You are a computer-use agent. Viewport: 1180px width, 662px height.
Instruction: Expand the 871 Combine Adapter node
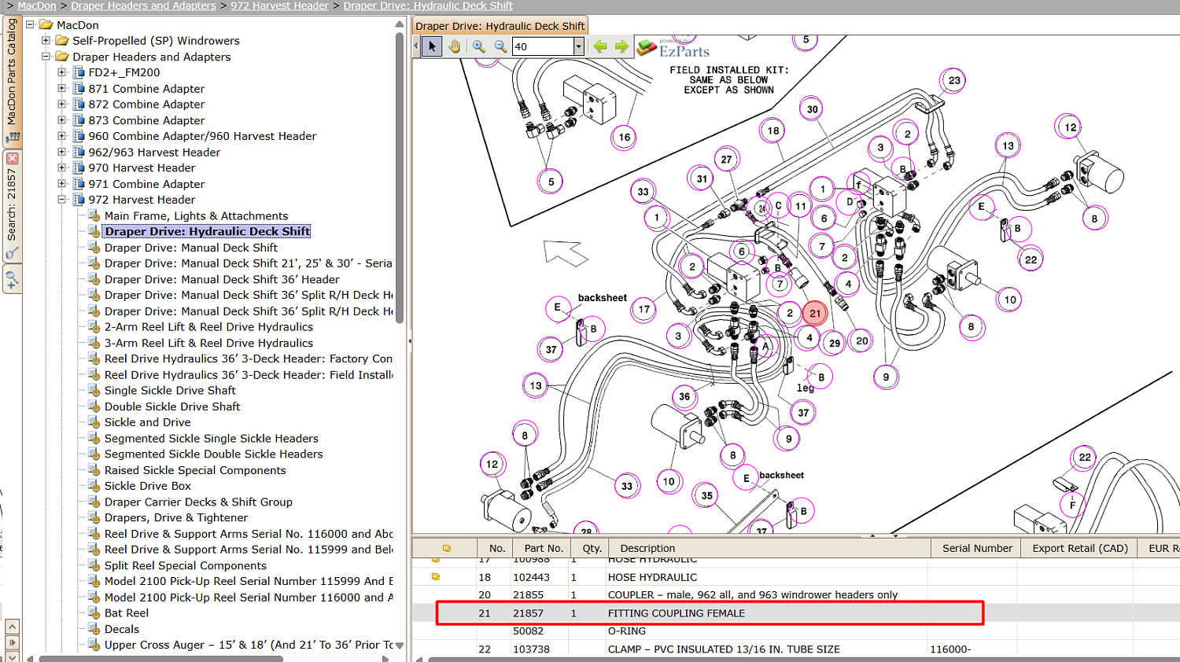point(61,88)
